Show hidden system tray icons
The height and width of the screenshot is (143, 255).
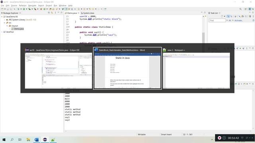[212, 139]
